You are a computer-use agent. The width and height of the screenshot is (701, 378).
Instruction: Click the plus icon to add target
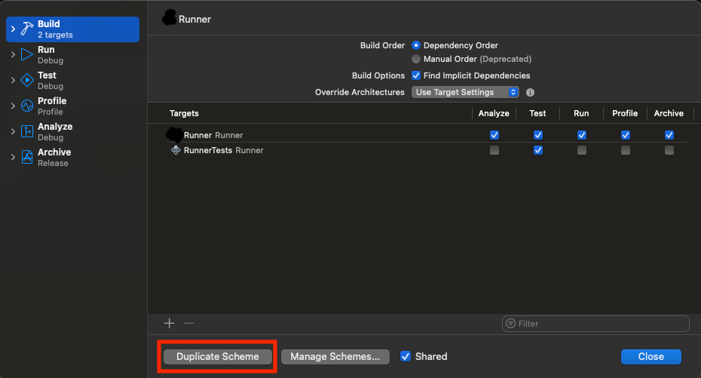point(170,323)
